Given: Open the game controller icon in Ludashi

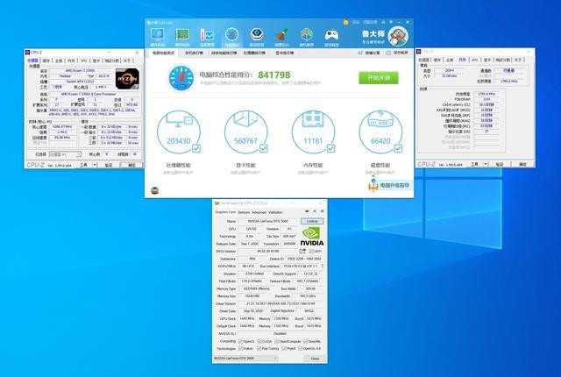Looking at the screenshot, I should (331, 35).
